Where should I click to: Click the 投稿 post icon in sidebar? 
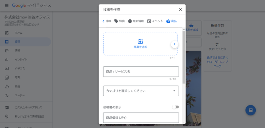(x=7, y=42)
